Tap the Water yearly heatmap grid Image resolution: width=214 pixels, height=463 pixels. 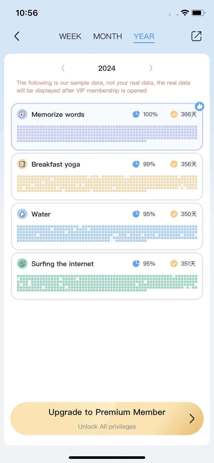pos(107,234)
